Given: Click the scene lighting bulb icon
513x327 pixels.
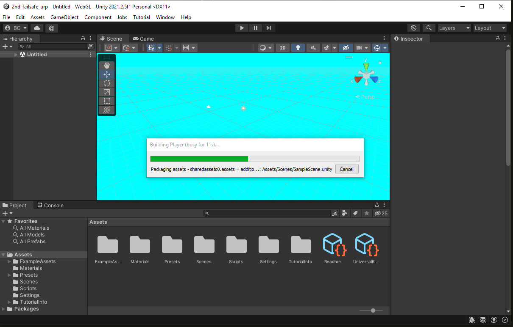Looking at the screenshot, I should click(x=298, y=47).
